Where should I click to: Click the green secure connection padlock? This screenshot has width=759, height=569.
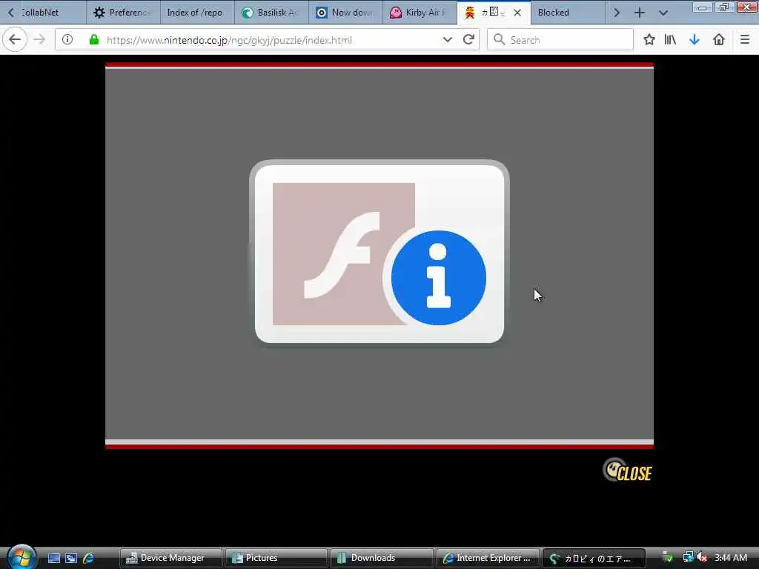tap(94, 40)
